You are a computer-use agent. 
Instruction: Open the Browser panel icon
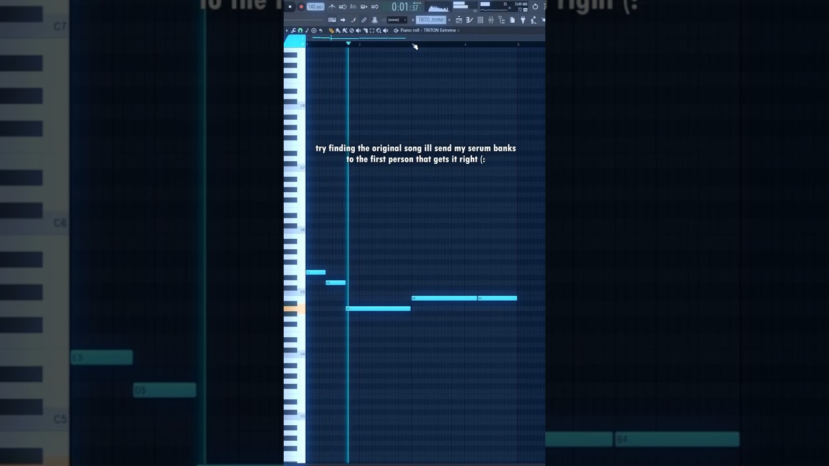pyautogui.click(x=501, y=20)
